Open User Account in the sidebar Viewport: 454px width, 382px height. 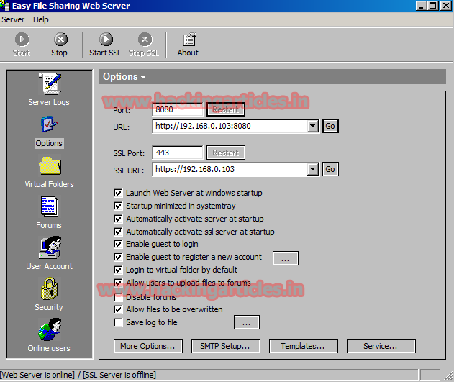point(49,253)
